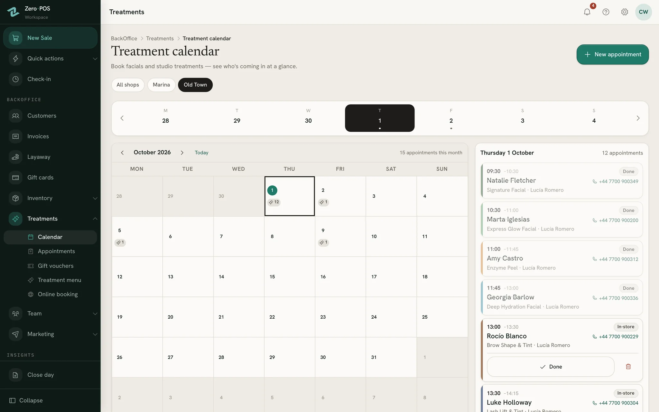659x412 pixels.
Task: Delete Rocío Blanco appointment via trash icon
Action: point(628,367)
